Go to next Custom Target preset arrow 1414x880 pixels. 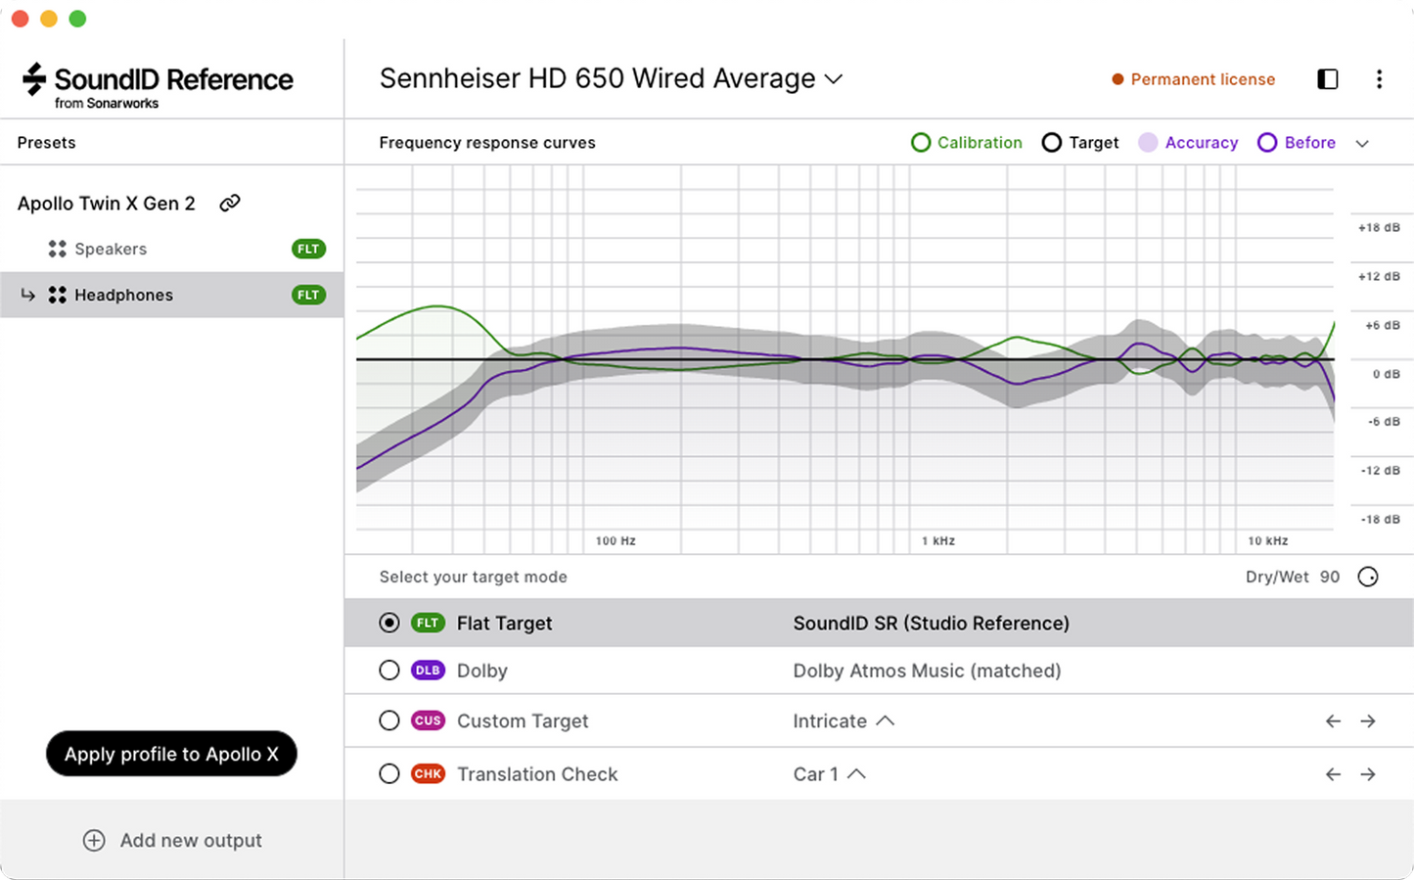click(x=1368, y=721)
